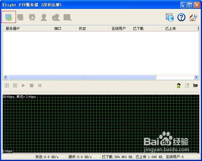This screenshot has width=202, height=161.
Task: Open the blue question mark help icon
Action: (181, 17)
